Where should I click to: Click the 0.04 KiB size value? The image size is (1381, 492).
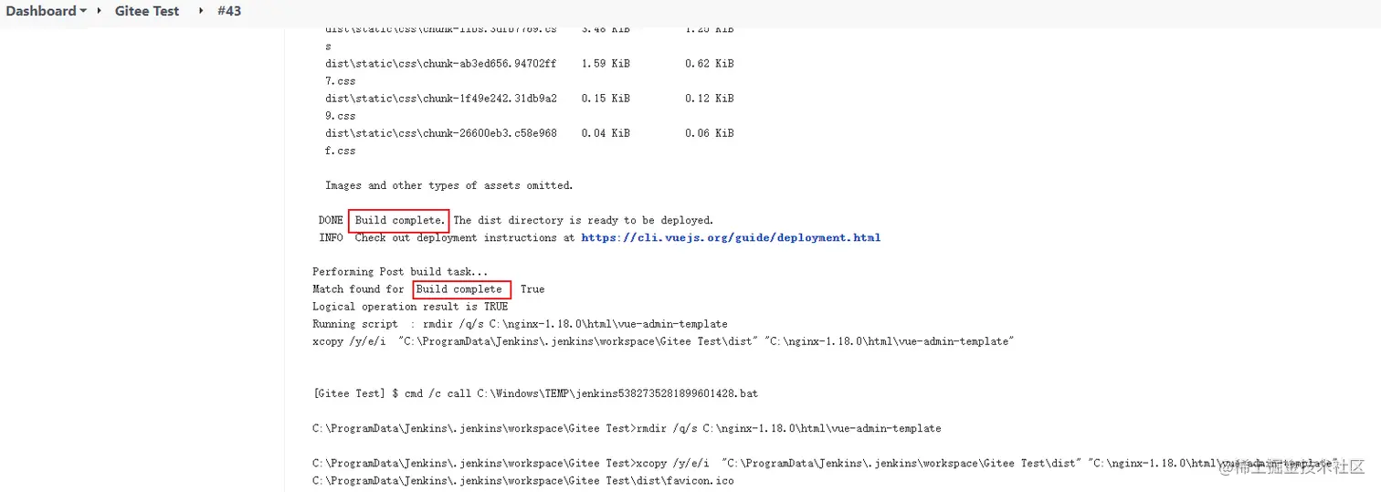(x=606, y=133)
